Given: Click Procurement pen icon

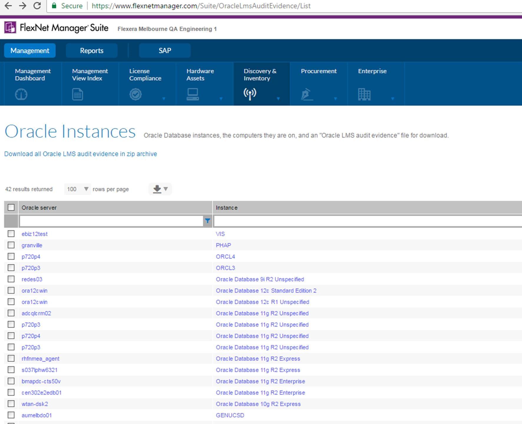Looking at the screenshot, I should 307,95.
